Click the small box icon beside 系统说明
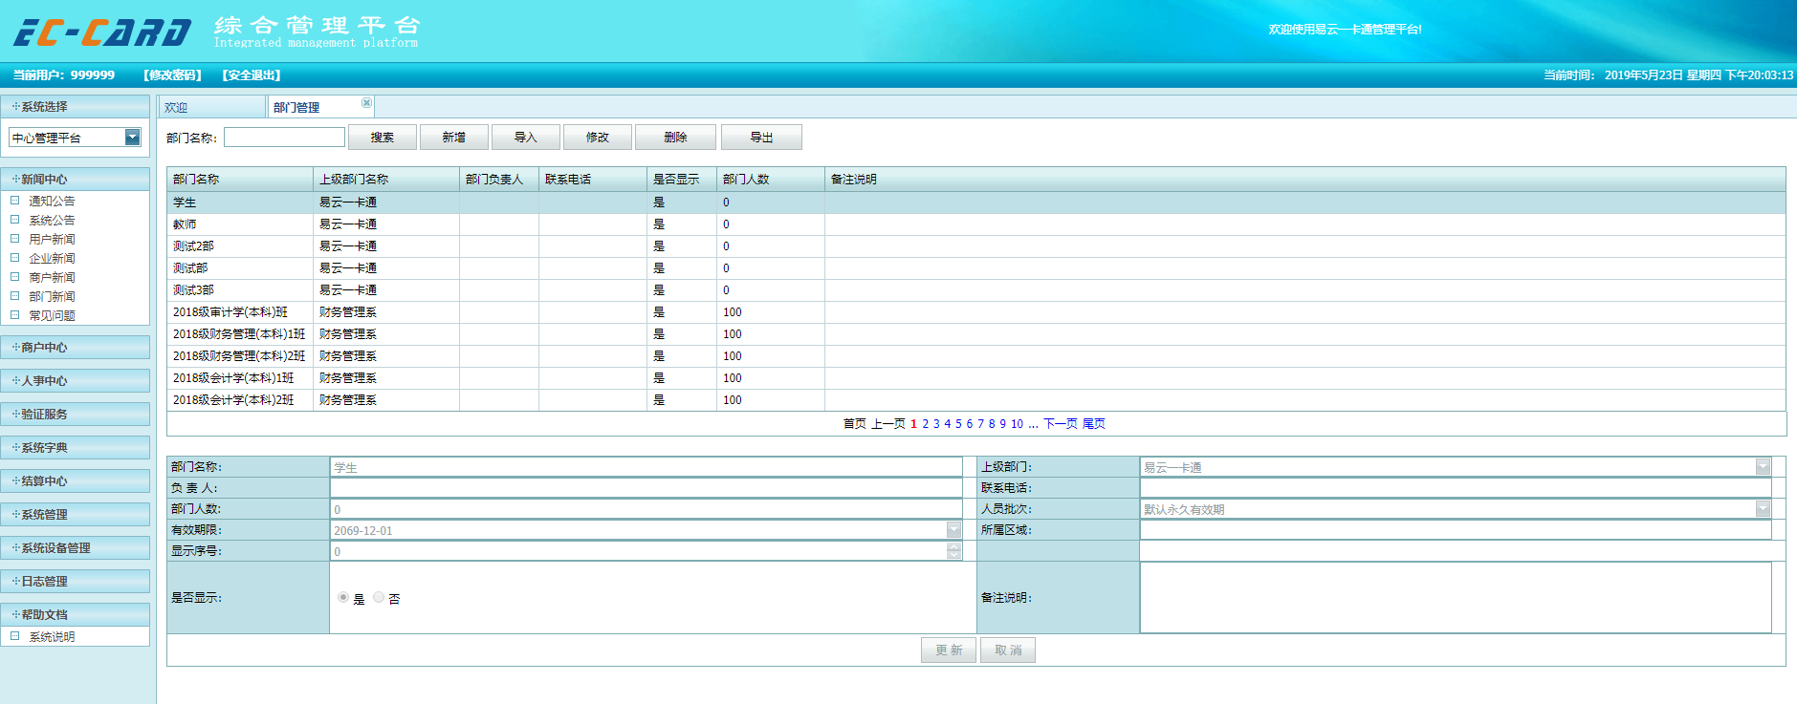The image size is (1797, 704). [15, 636]
